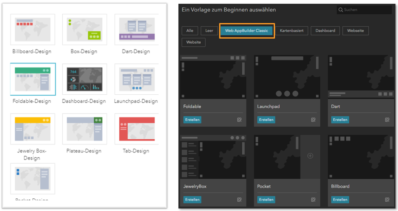
Task: Preview the Dart template via preview icon
Action: 387,120
